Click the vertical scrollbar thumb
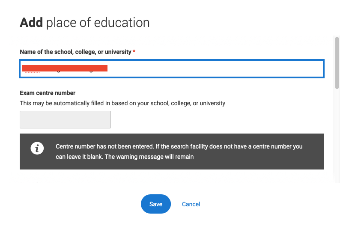This screenshot has width=355, height=226. tap(337, 62)
